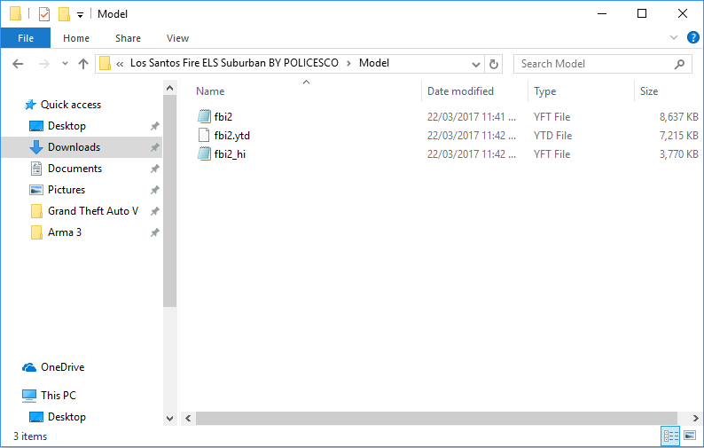The height and width of the screenshot is (448, 704).
Task: Go back with the Back arrow
Action: [18, 64]
